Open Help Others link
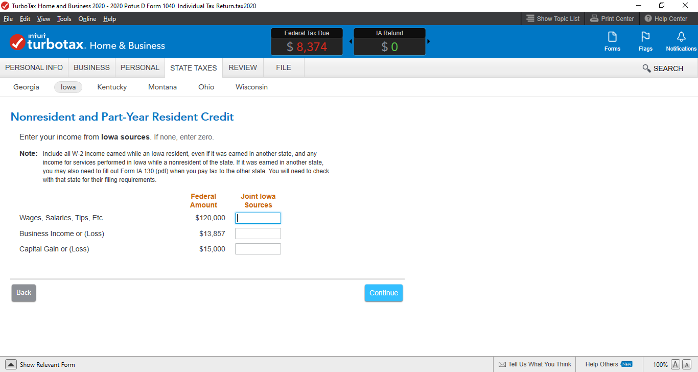 pyautogui.click(x=609, y=364)
